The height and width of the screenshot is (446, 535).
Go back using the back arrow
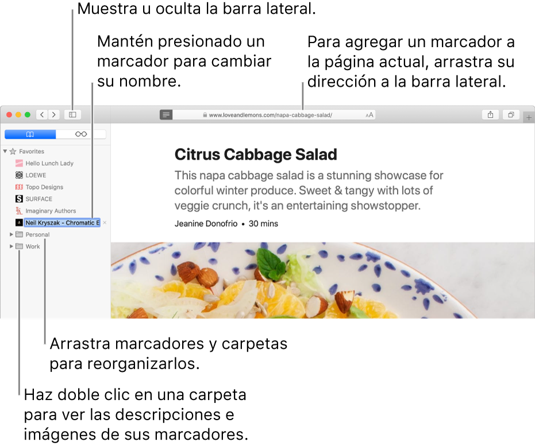42,115
